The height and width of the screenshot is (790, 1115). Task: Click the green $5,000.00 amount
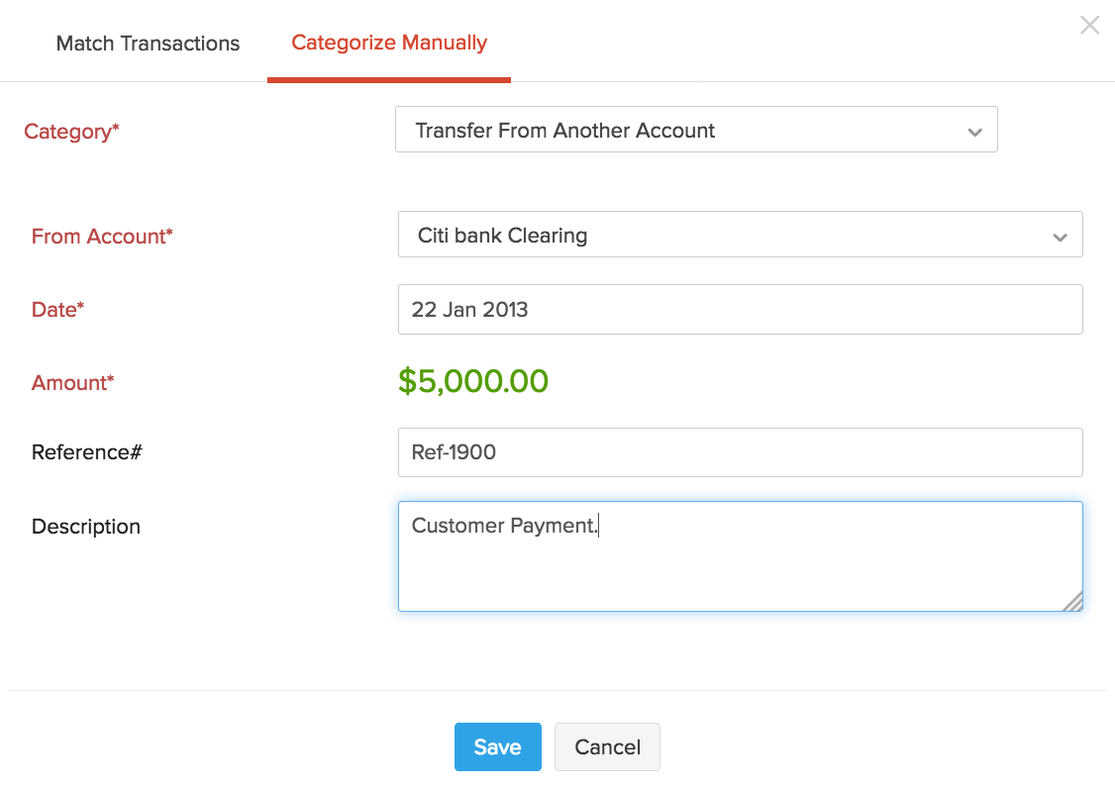click(x=473, y=381)
